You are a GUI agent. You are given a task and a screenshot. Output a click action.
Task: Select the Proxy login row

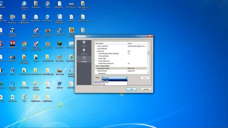tap(121, 58)
